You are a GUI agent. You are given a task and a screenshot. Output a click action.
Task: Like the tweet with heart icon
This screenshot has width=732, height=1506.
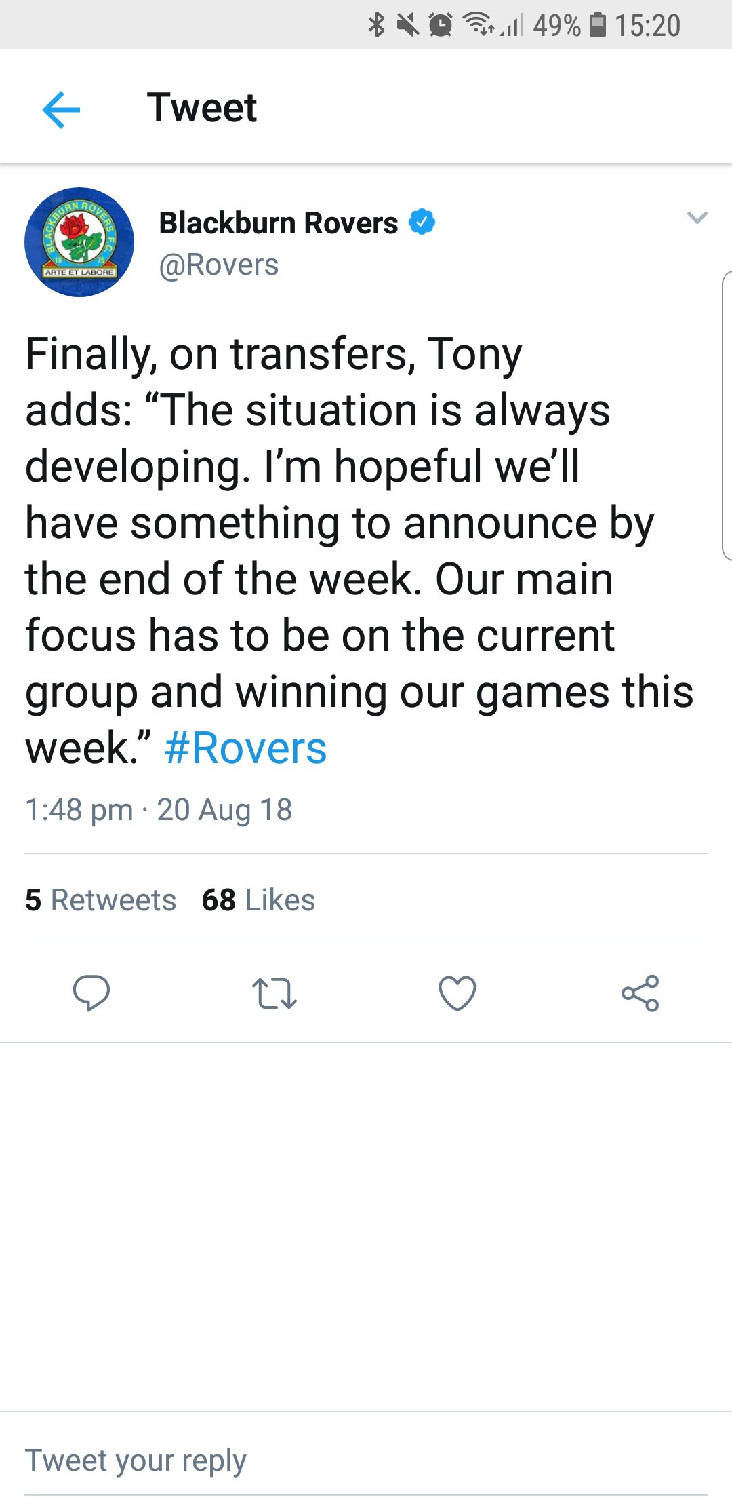coord(457,993)
